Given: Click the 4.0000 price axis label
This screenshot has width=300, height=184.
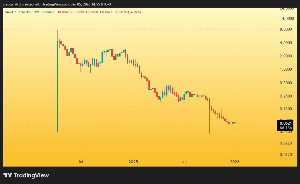Looking at the screenshot, I should coord(286,43).
